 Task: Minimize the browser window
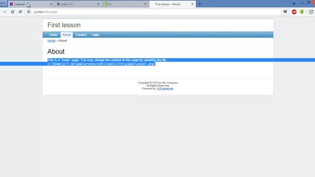click(302, 3)
